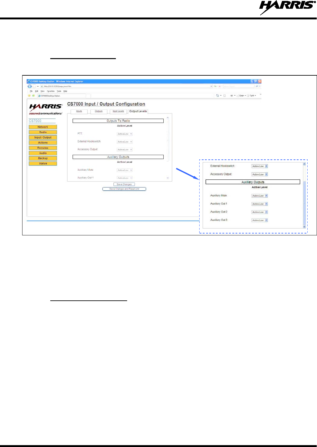The width and height of the screenshot is (317, 447).
Task: Switch to the Outputs tab
Action: point(99,111)
